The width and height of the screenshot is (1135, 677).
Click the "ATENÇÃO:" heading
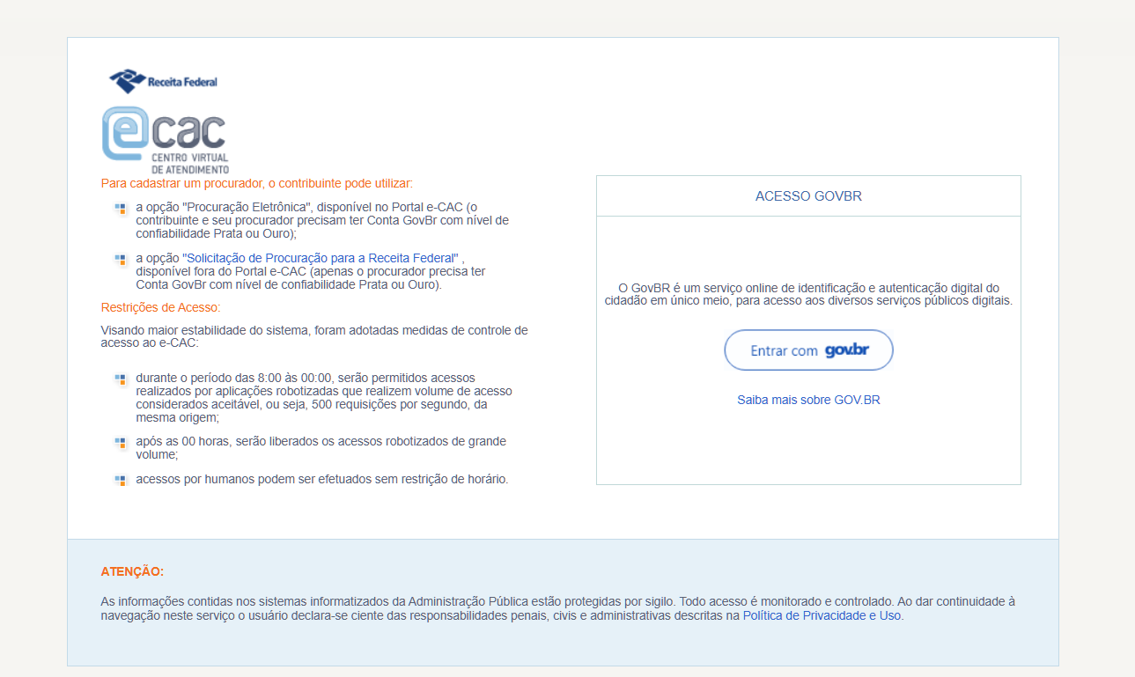coord(132,571)
